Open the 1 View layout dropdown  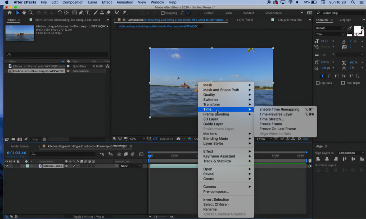(x=264, y=139)
